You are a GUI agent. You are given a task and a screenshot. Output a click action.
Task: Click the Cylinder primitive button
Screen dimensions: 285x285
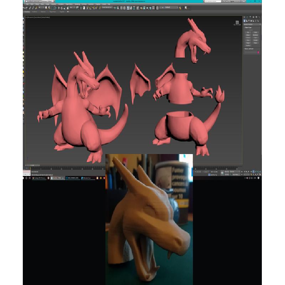[248, 38]
